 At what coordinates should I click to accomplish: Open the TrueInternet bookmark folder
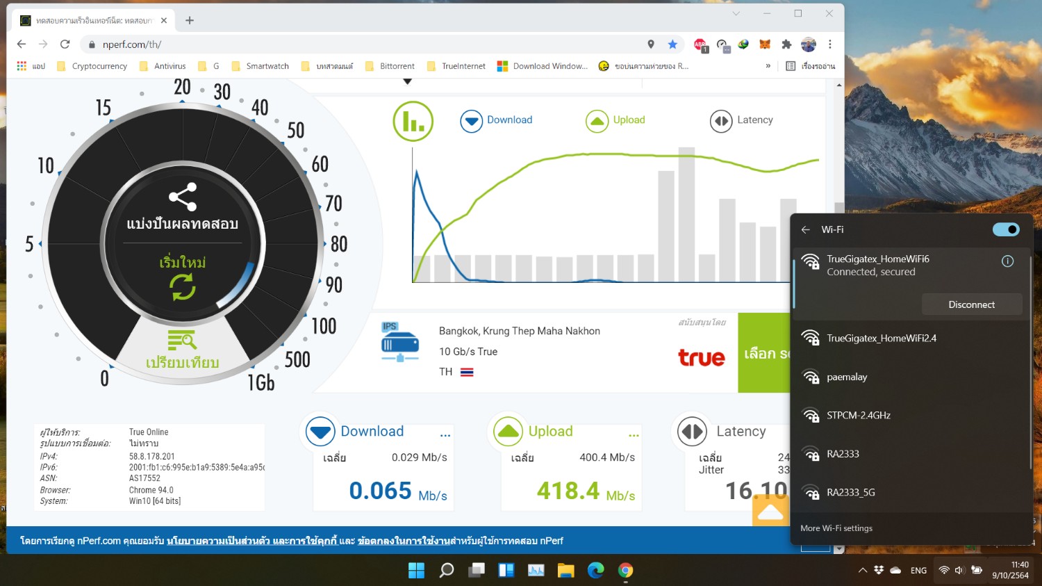point(456,66)
